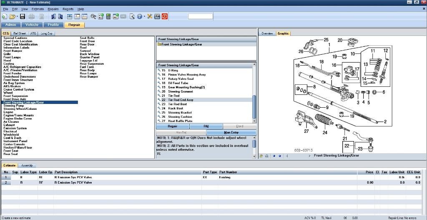Switch to the Admin tab
Viewport: 427px width, 220px height.
coord(11,25)
